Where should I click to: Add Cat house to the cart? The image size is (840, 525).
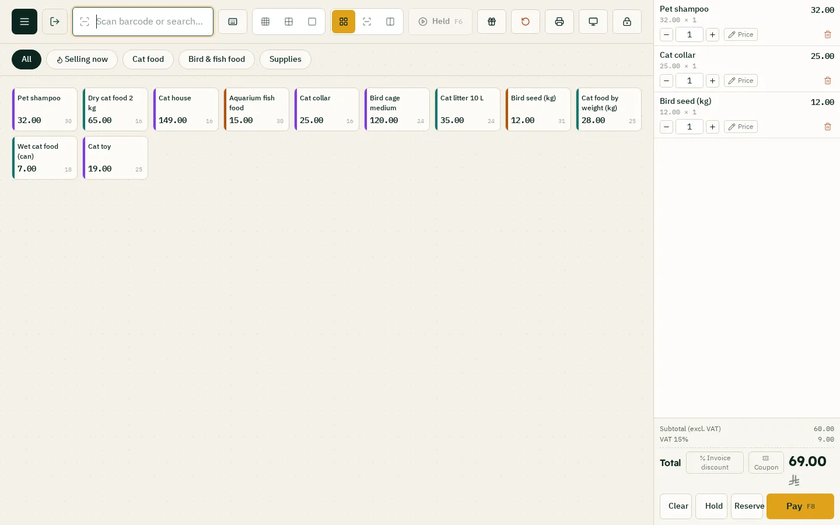click(185, 109)
